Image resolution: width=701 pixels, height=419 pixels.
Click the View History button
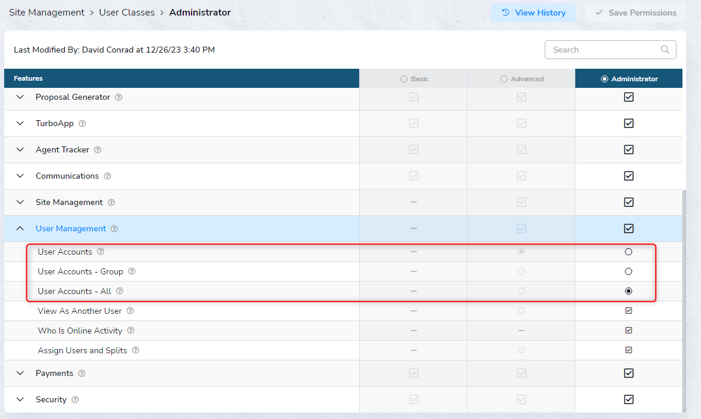[533, 13]
